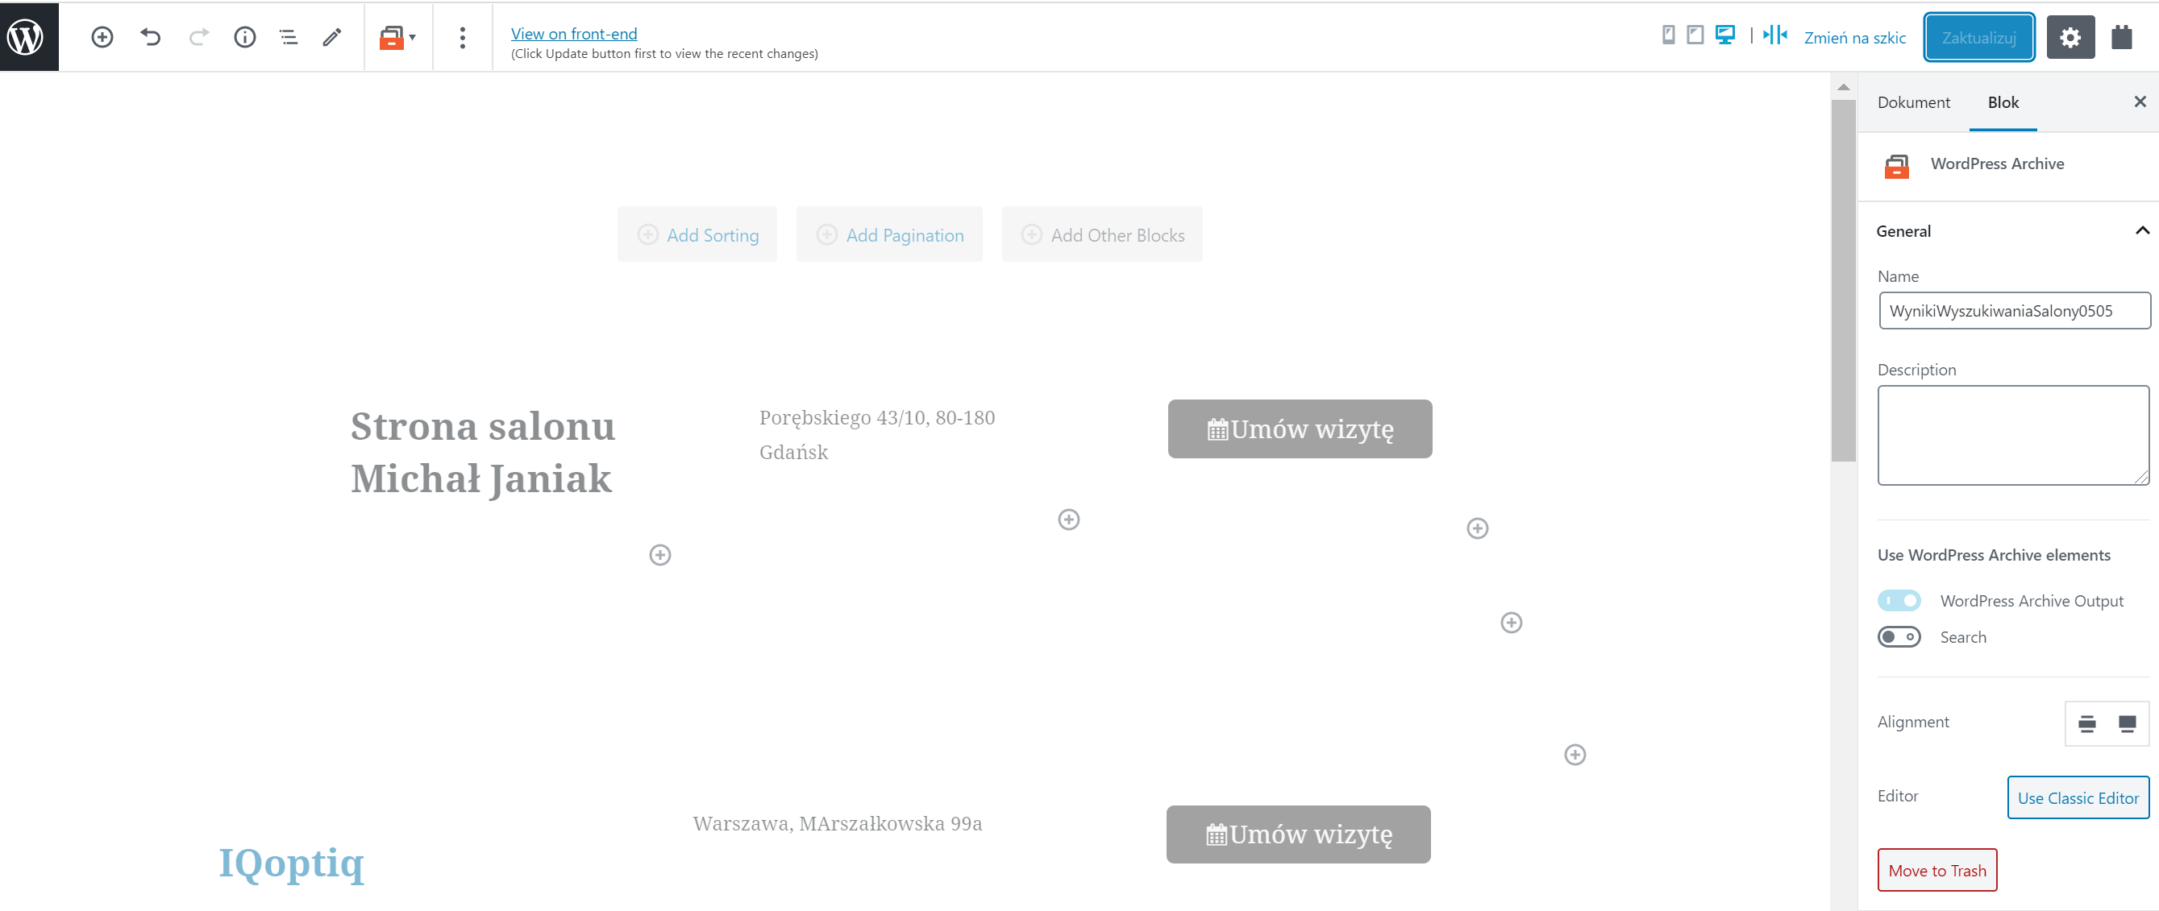Image resolution: width=2159 pixels, height=911 pixels.
Task: Toggle the settings sidebar gear
Action: pyautogui.click(x=2070, y=38)
